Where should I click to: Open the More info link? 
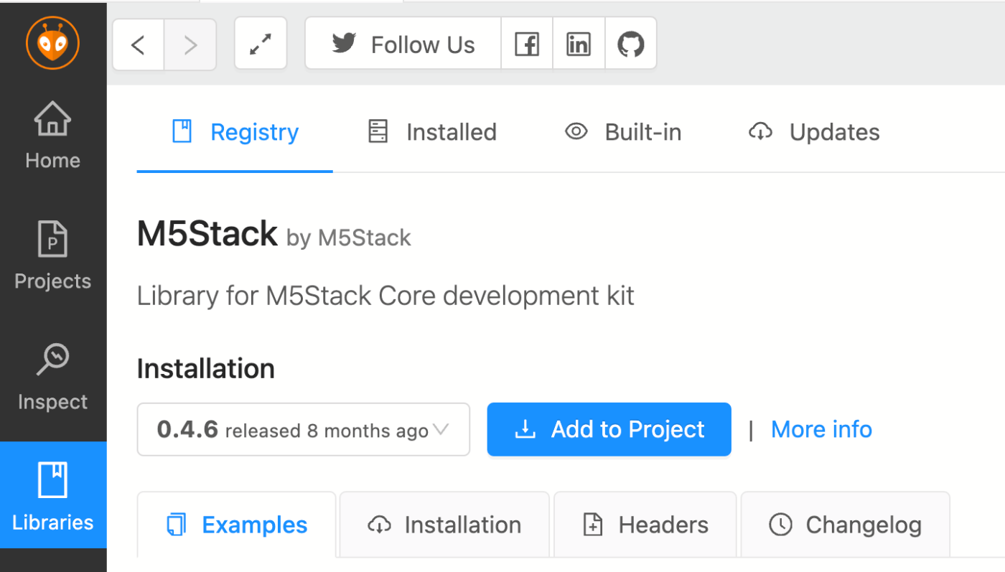pos(821,429)
